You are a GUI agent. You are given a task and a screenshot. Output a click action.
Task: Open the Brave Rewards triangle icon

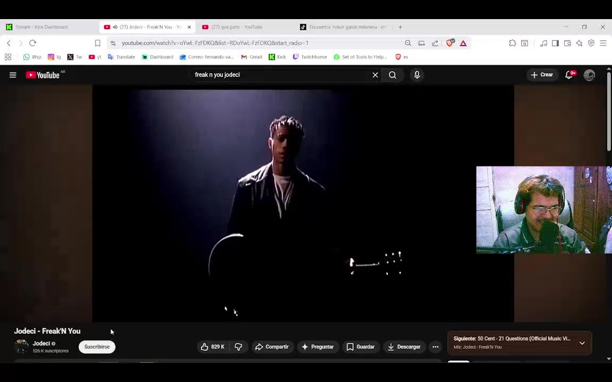(x=463, y=43)
